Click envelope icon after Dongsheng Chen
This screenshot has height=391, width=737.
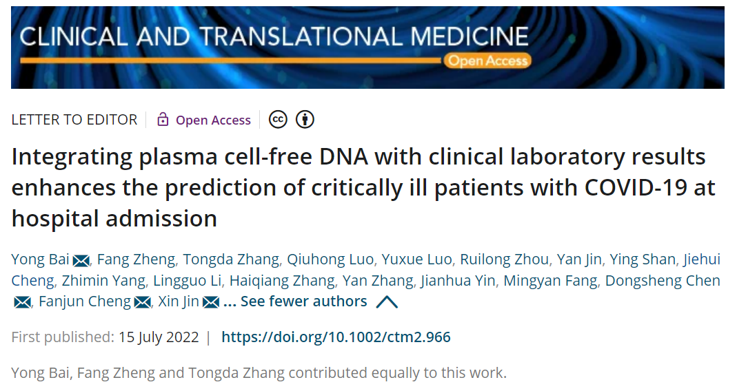click(22, 302)
